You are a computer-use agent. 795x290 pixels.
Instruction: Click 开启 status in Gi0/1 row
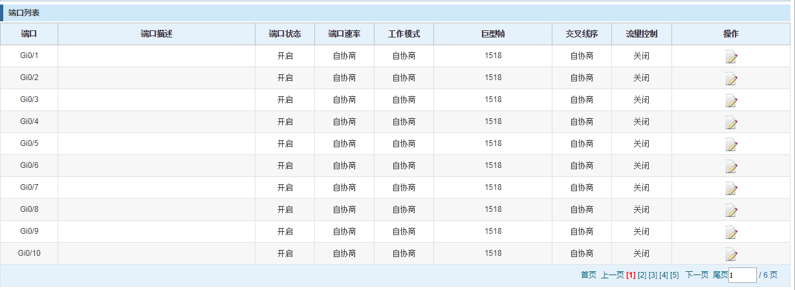pyautogui.click(x=285, y=56)
